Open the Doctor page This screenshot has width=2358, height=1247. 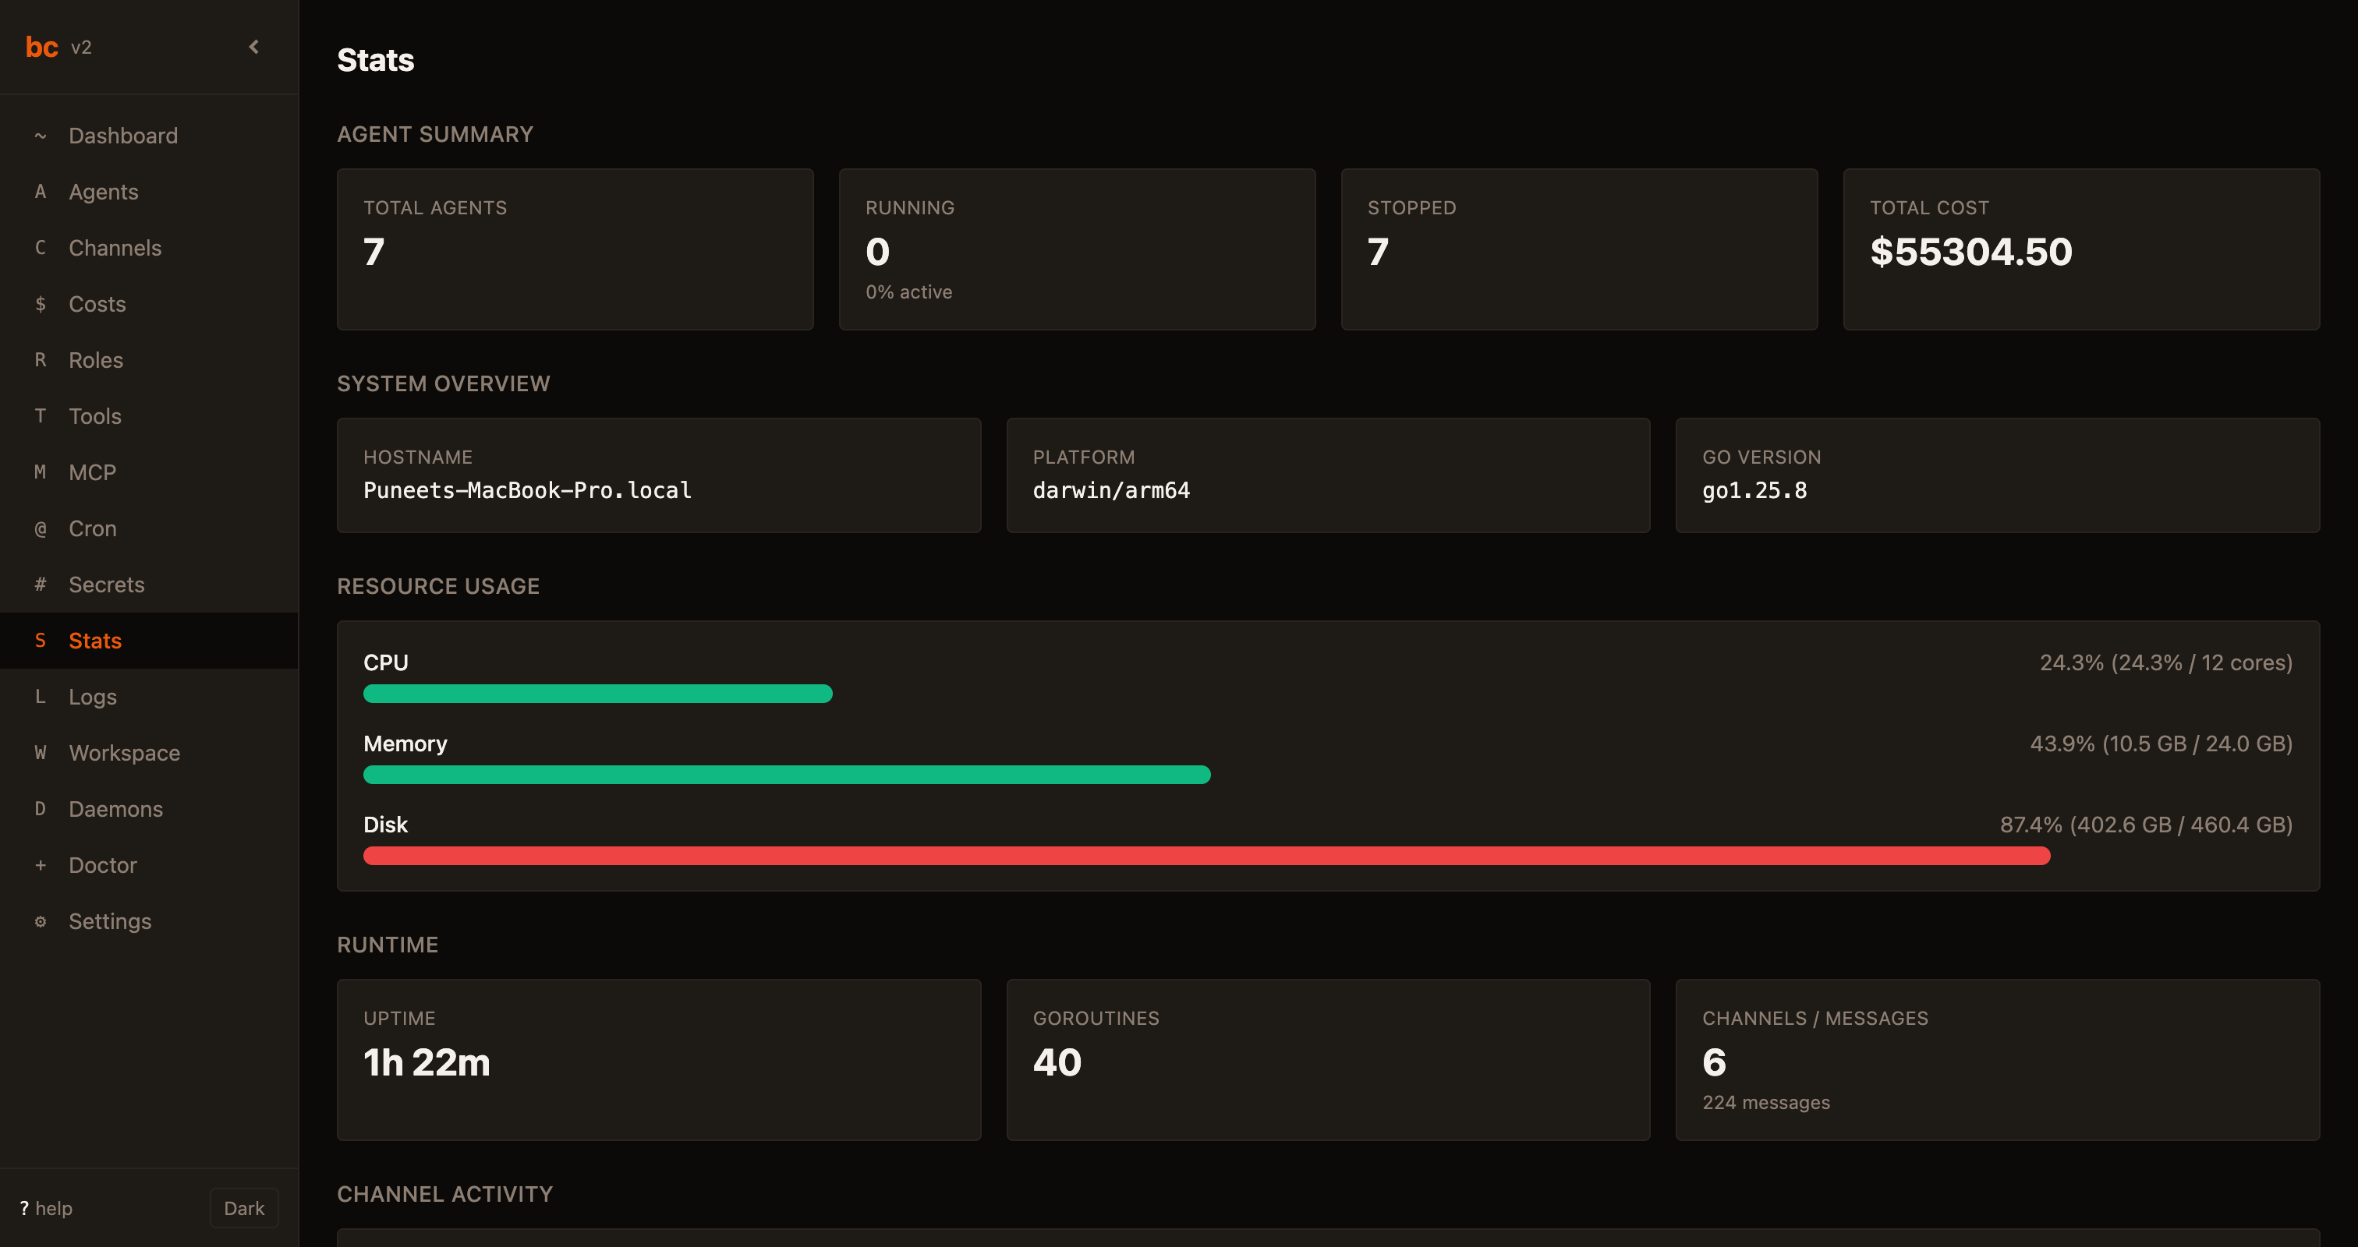click(x=149, y=865)
